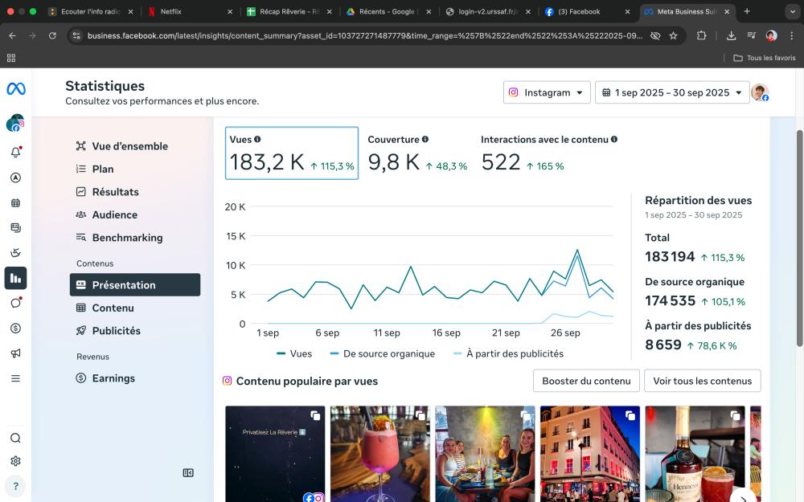
Task: Click the help question mark icon
Action: pos(15,486)
